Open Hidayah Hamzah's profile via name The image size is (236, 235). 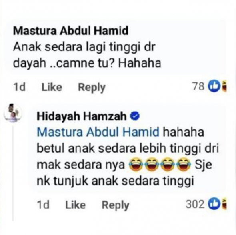click(x=82, y=116)
